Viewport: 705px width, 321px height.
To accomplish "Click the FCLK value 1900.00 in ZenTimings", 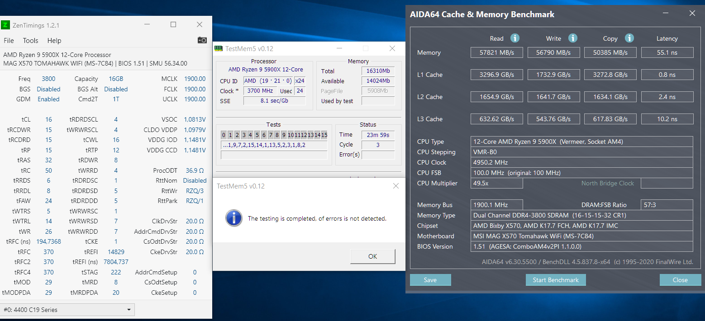I will [x=195, y=89].
